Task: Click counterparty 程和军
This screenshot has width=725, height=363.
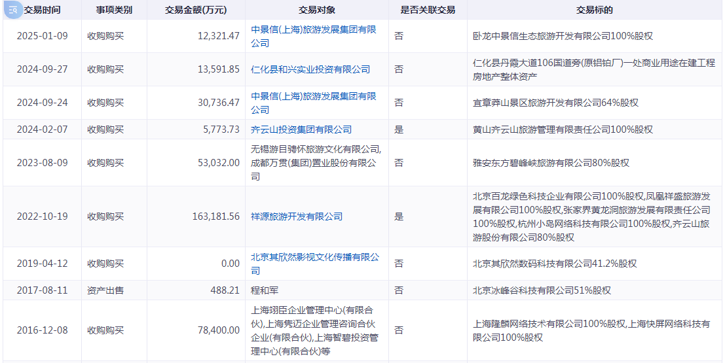Action: [x=265, y=290]
